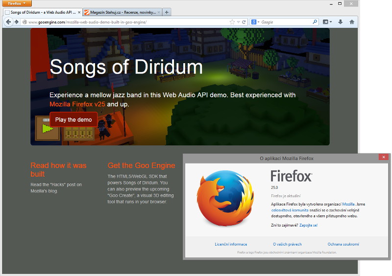
Task: Click the Google search input field
Action: 286,22
